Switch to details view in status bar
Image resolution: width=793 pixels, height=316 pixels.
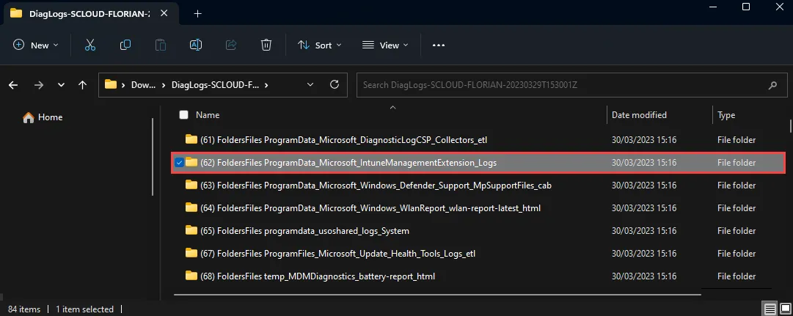coord(770,309)
